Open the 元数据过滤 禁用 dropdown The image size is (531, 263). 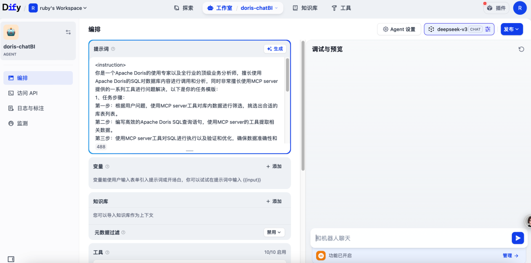pos(274,232)
